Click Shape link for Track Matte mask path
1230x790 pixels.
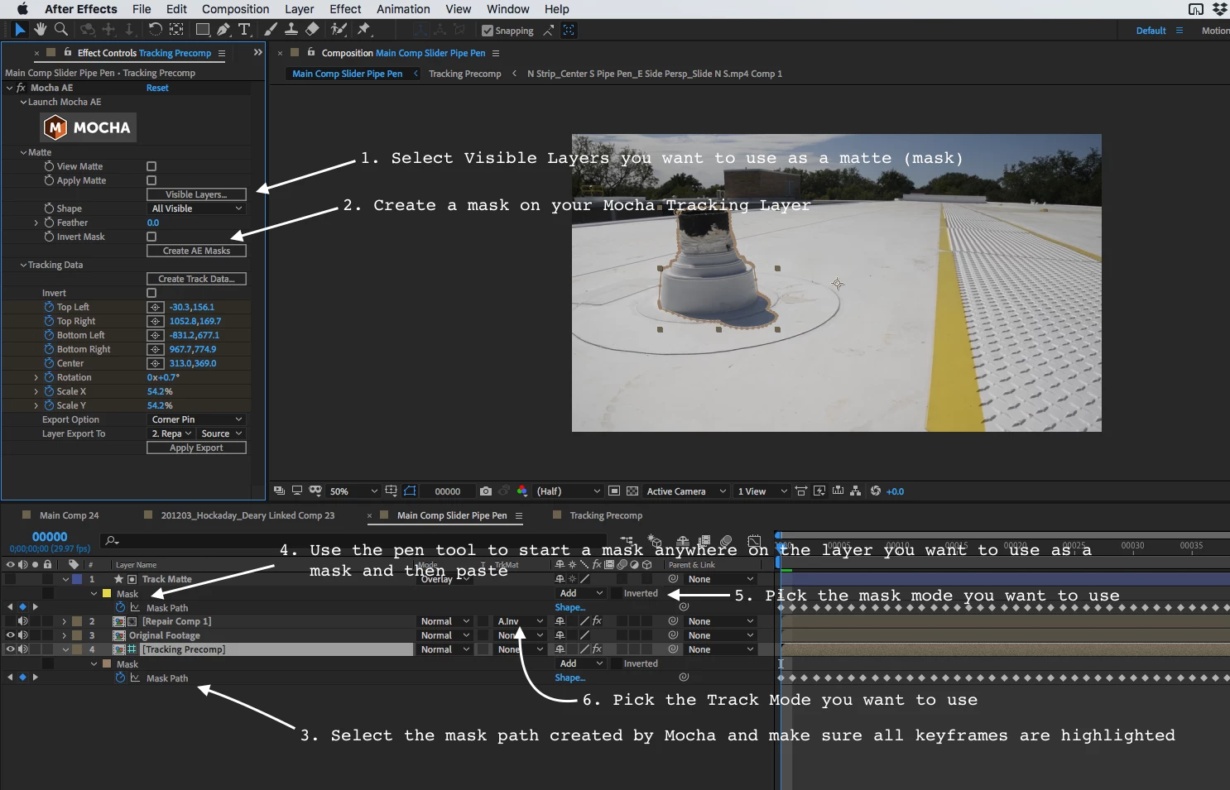tap(569, 607)
